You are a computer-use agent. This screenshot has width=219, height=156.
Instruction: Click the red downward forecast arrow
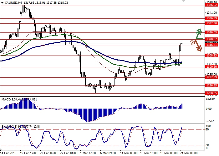click(x=198, y=46)
